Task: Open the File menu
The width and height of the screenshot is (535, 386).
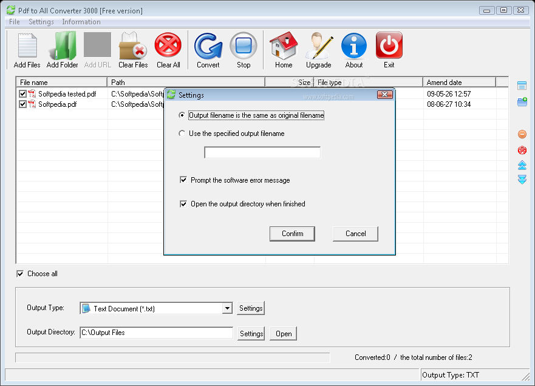Action: click(x=15, y=22)
